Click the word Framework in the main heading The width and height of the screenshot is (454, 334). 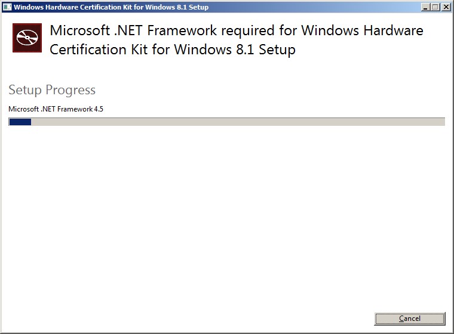click(x=182, y=30)
